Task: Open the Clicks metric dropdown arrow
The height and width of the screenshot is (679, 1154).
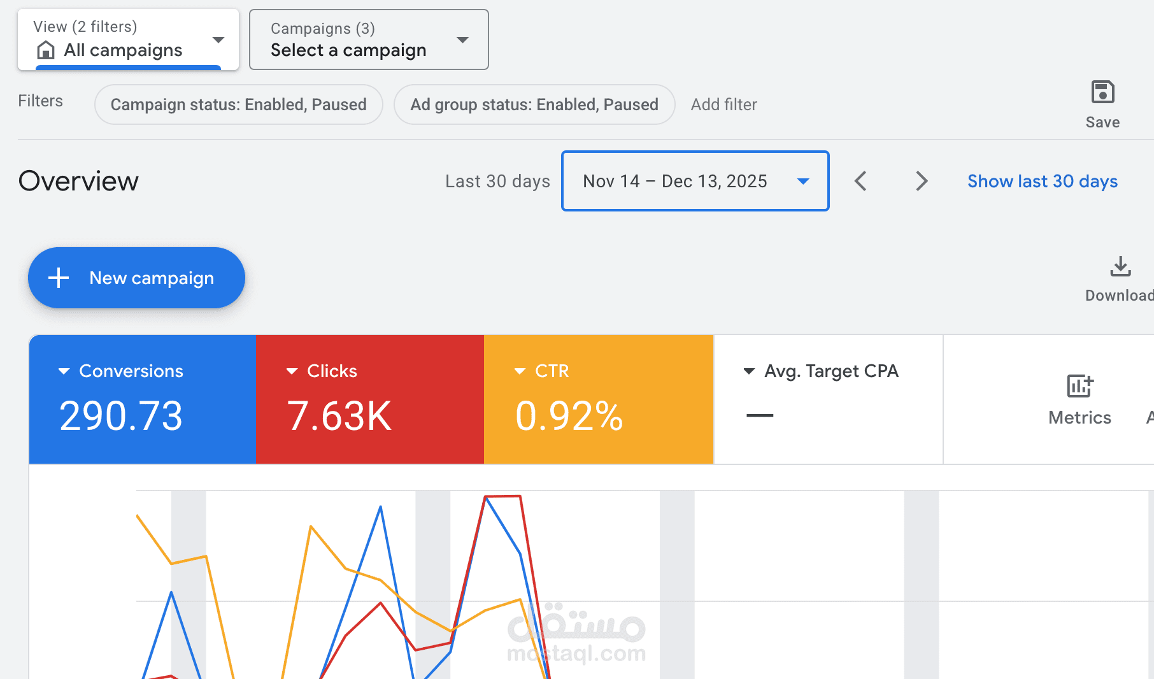Action: pos(292,371)
